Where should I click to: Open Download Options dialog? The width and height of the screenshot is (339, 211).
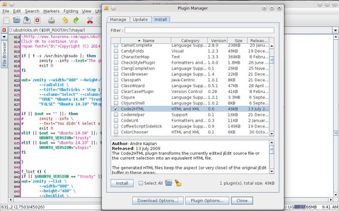158,200
